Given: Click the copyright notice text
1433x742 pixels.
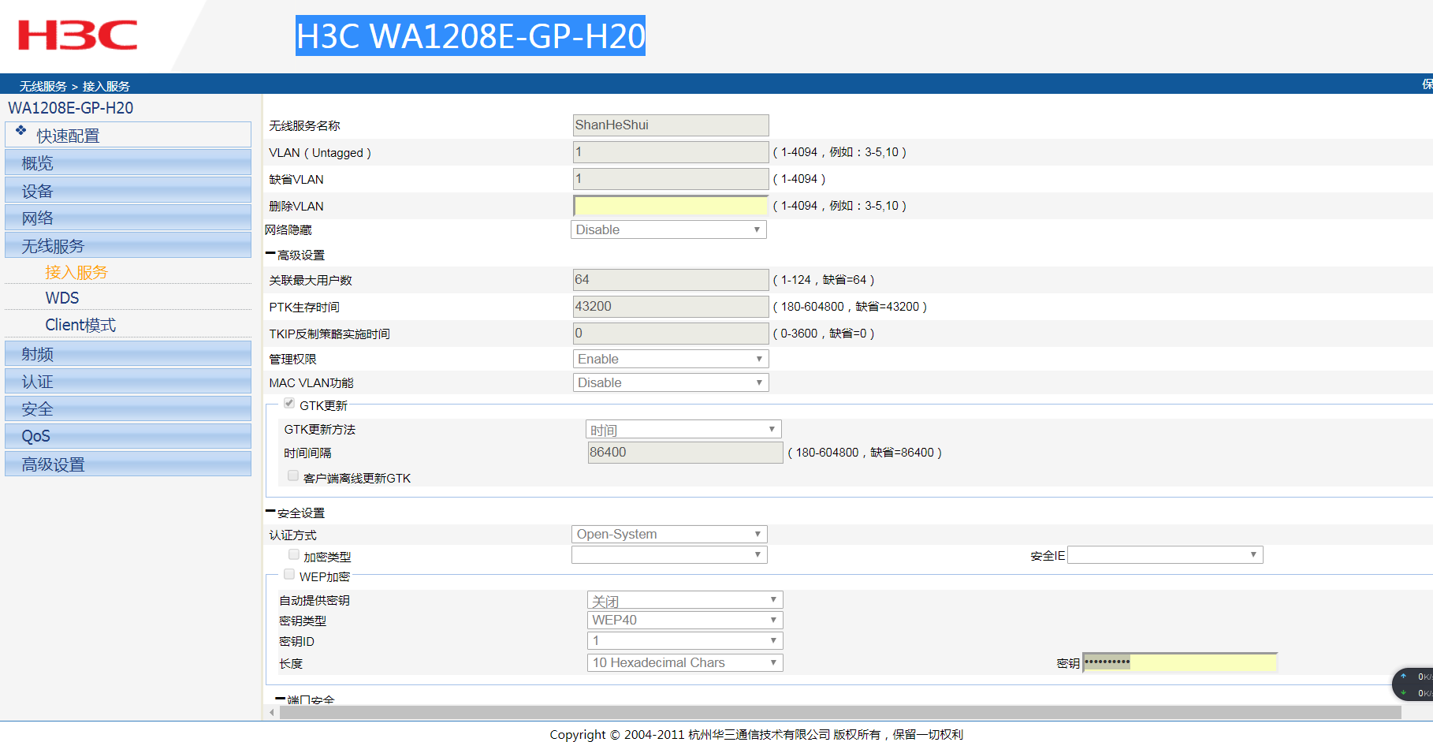Looking at the screenshot, I should [x=757, y=734].
